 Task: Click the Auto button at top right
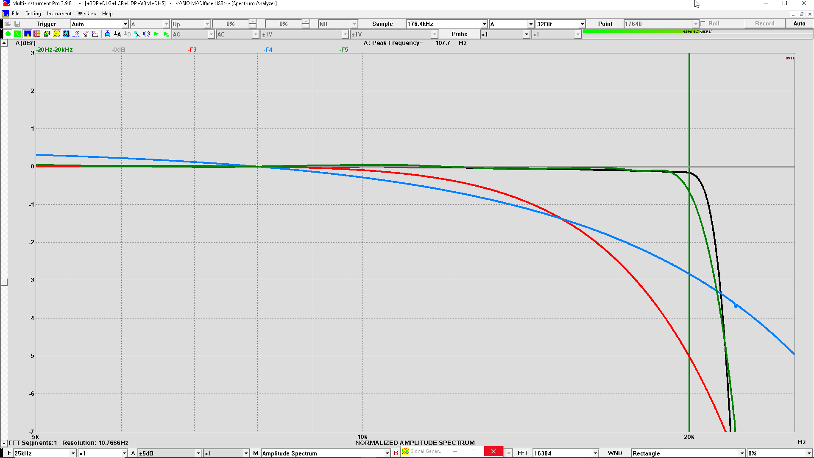pyautogui.click(x=799, y=24)
